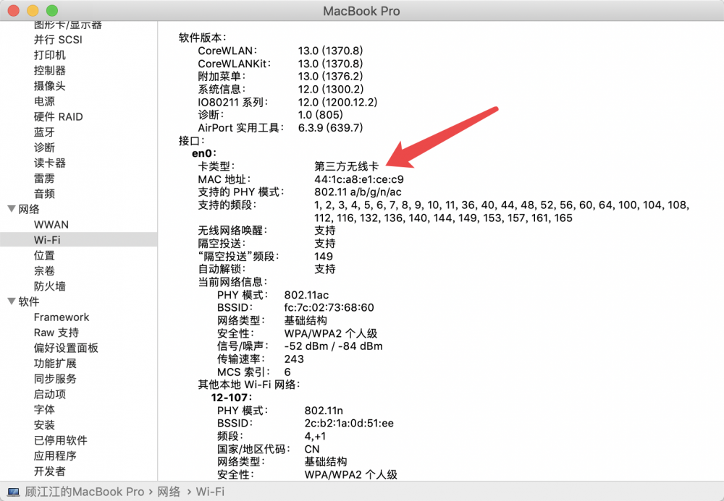
Task: Click the 软件版本 heading
Action: tap(202, 38)
